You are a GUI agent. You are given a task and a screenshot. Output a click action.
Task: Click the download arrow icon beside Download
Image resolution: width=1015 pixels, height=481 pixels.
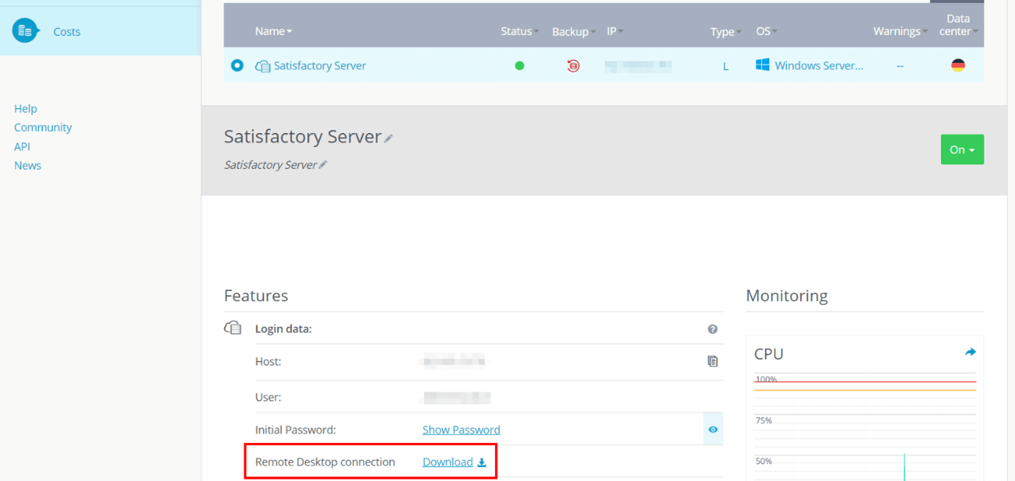(482, 462)
